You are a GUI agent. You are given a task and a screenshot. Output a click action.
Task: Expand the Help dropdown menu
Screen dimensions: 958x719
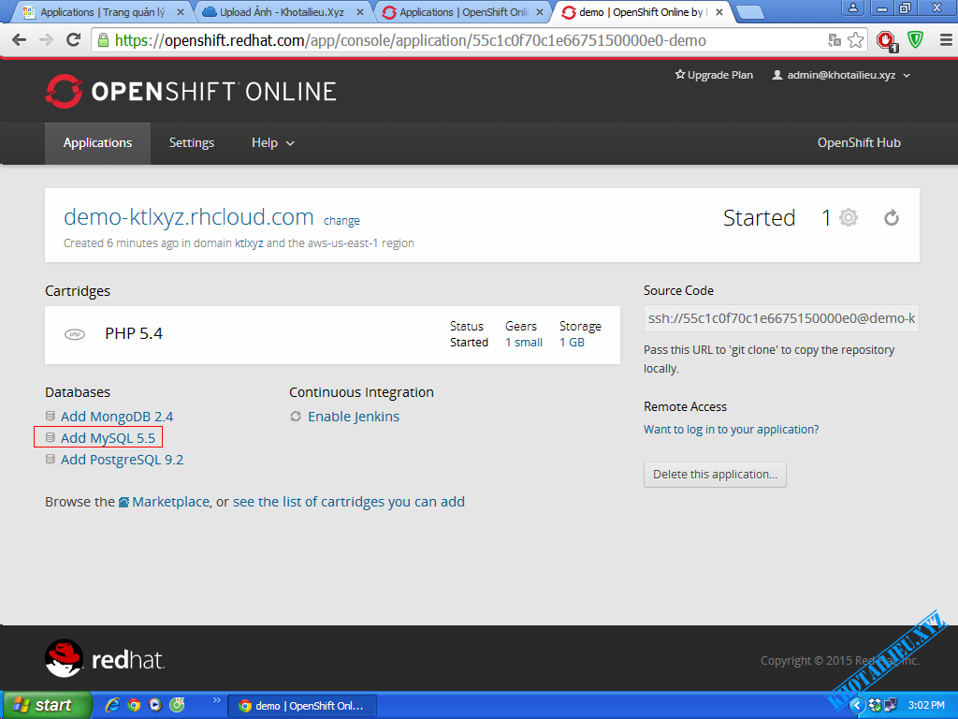[272, 142]
